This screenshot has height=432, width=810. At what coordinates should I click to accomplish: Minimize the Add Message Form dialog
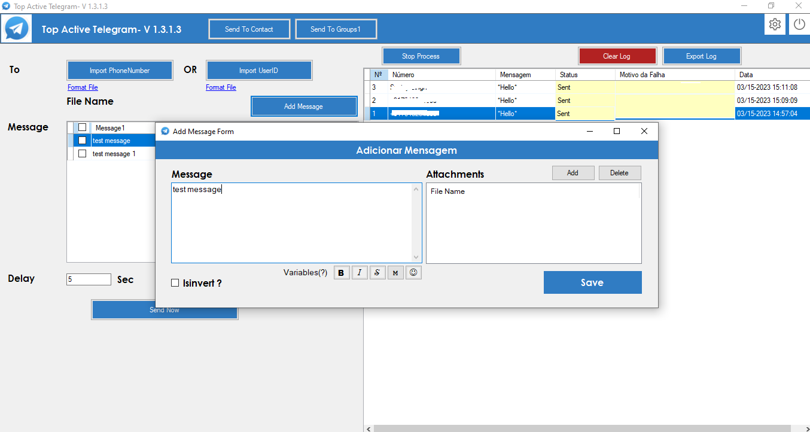click(x=590, y=131)
